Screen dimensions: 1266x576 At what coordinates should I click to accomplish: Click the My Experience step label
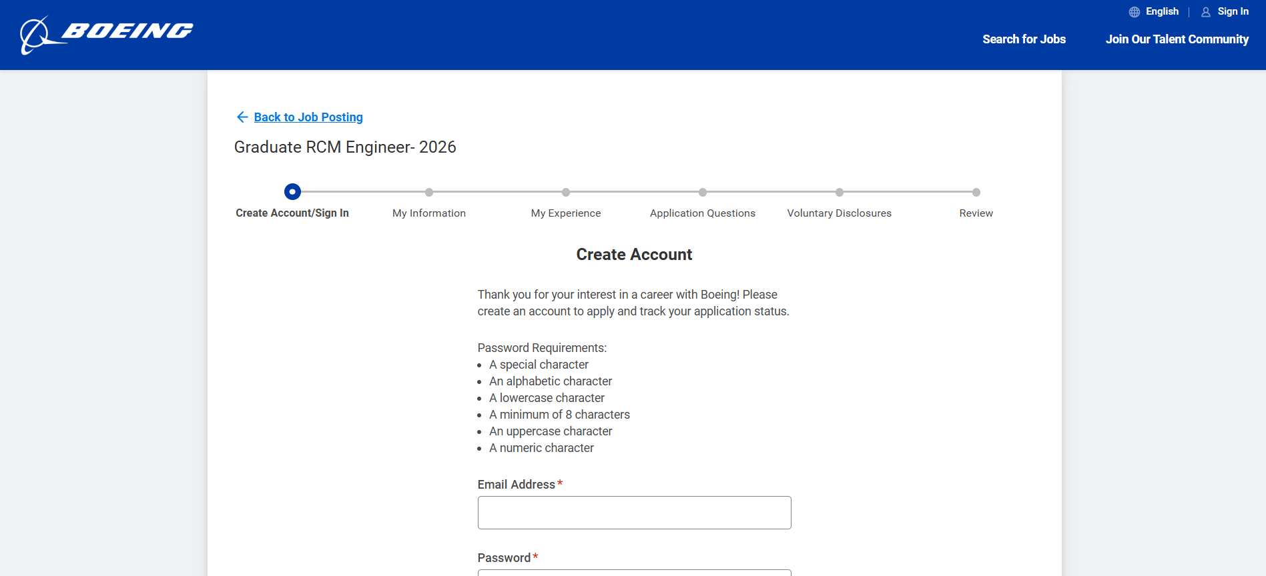(x=566, y=213)
